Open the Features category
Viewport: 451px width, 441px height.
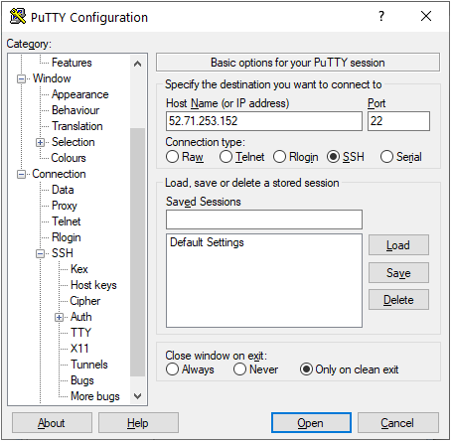coord(72,63)
